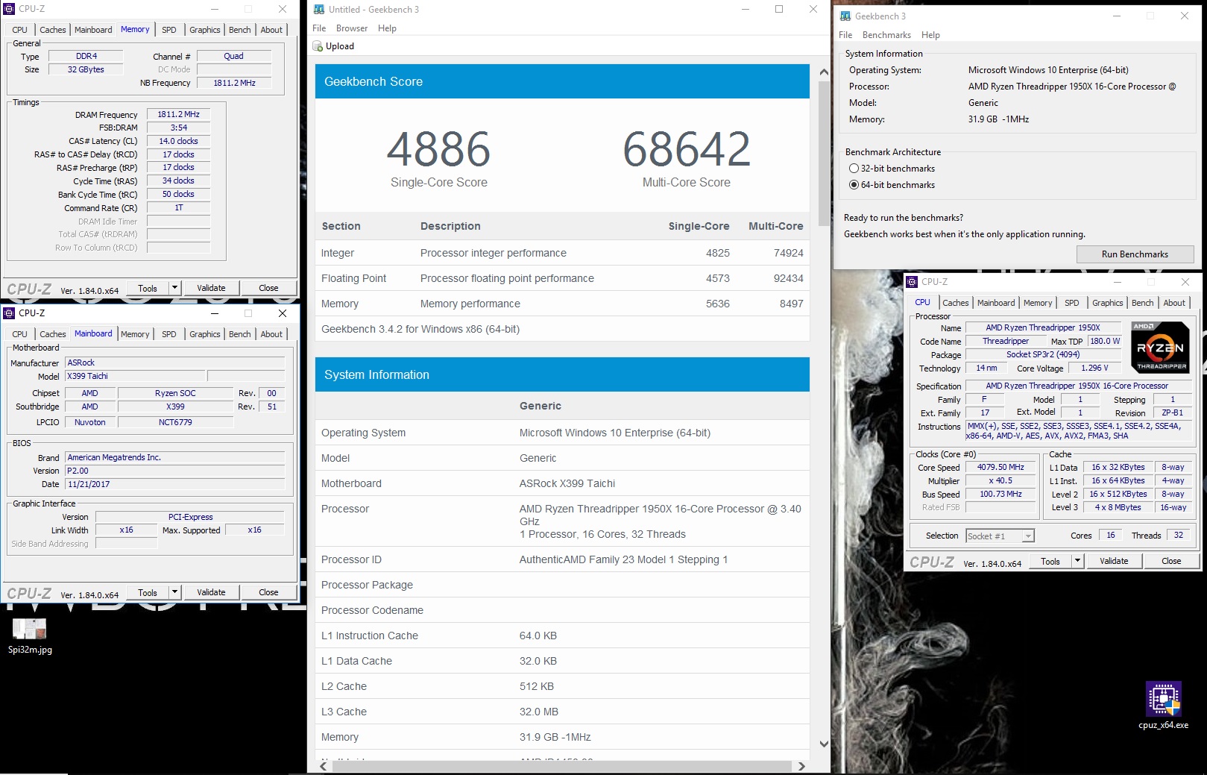1207x775 pixels.
Task: Click Geekbench icon in Untitled window title bar
Action: [319, 10]
